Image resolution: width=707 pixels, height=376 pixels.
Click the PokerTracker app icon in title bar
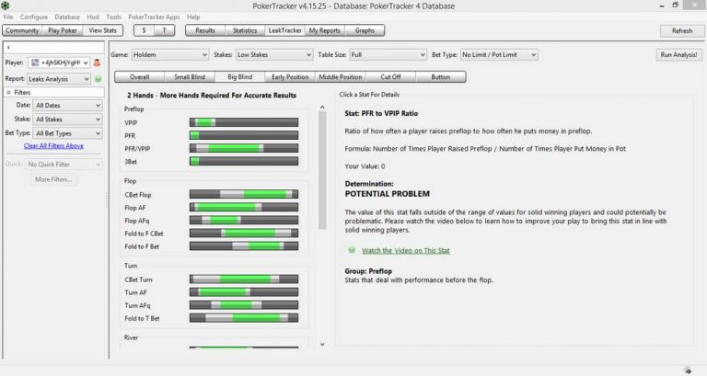pyautogui.click(x=7, y=5)
